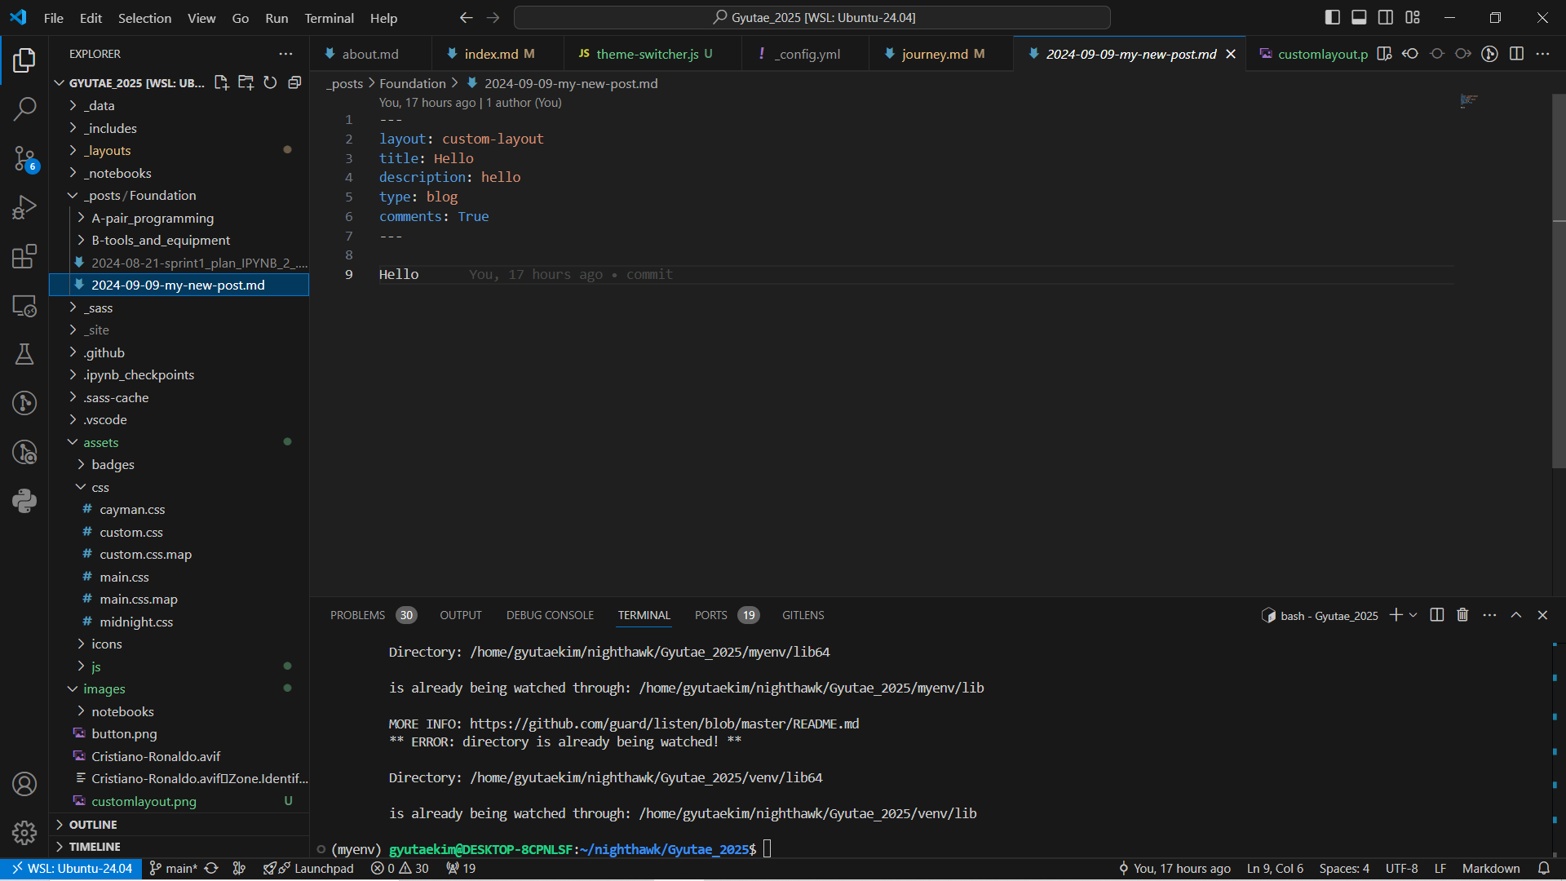Close the 2024-09-09-my-new-post.md tab
The image size is (1566, 881).
pos(1231,54)
